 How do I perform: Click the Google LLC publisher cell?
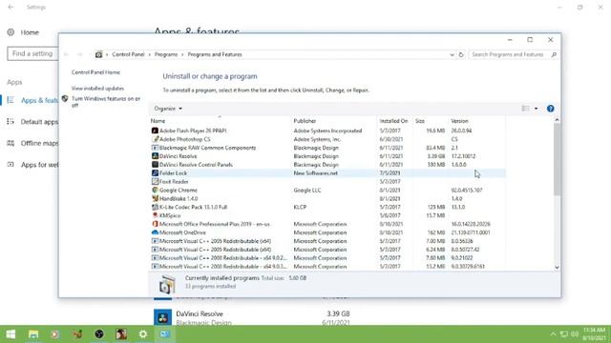click(x=307, y=191)
